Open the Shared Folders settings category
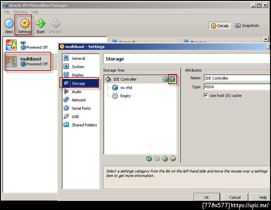Image resolution: width=271 pixels, height=210 pixels. [80, 125]
